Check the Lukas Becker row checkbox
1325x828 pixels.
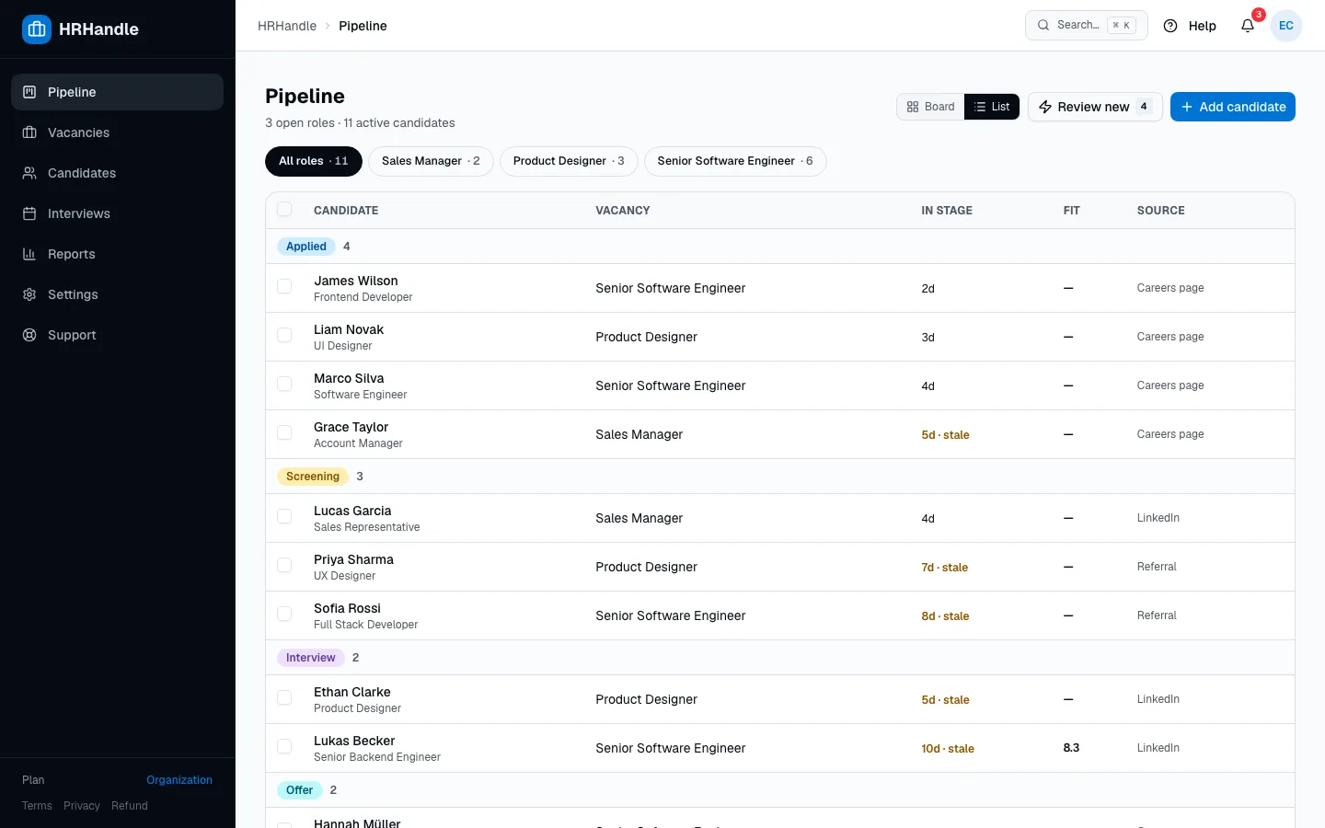coord(284,746)
